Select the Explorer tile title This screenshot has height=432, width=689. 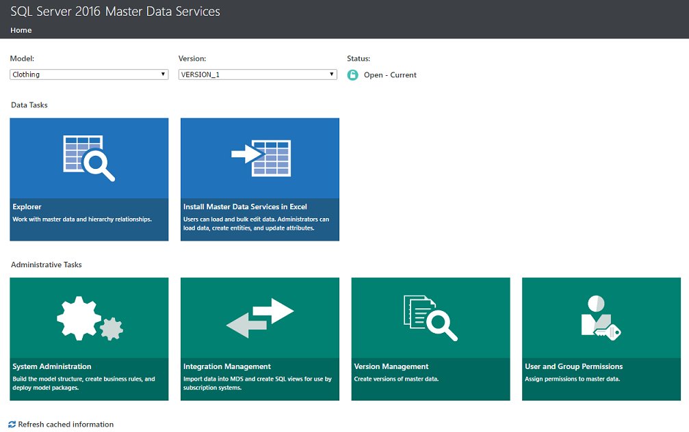(27, 207)
